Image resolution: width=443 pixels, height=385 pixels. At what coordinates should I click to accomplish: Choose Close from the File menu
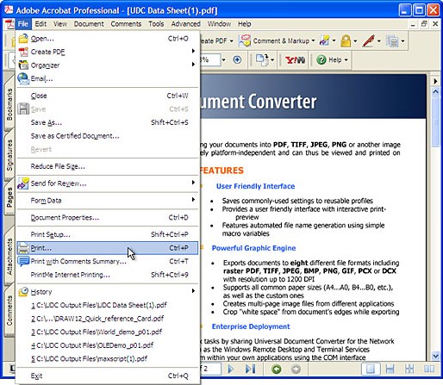coord(107,96)
